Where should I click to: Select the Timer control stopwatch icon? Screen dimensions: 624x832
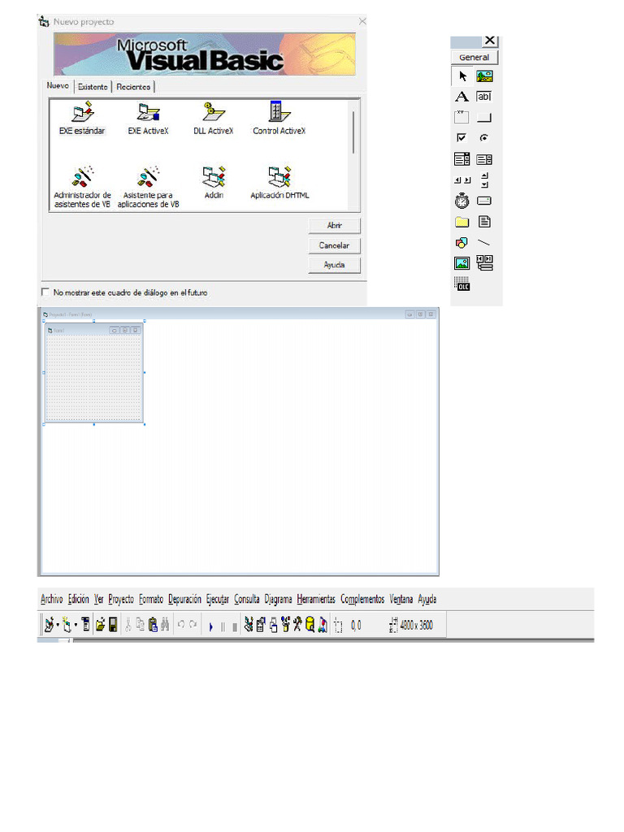coord(462,201)
